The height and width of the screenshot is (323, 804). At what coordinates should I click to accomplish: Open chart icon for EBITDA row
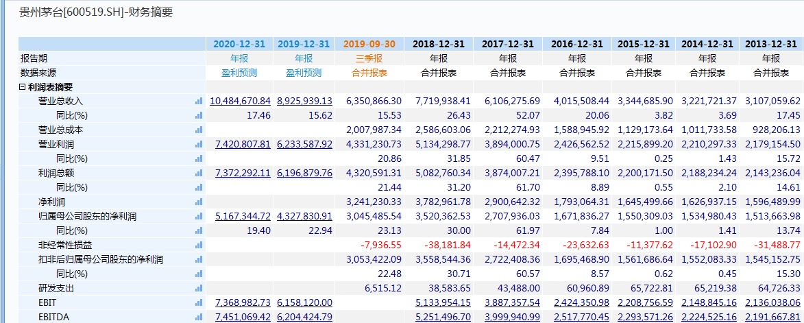199,318
